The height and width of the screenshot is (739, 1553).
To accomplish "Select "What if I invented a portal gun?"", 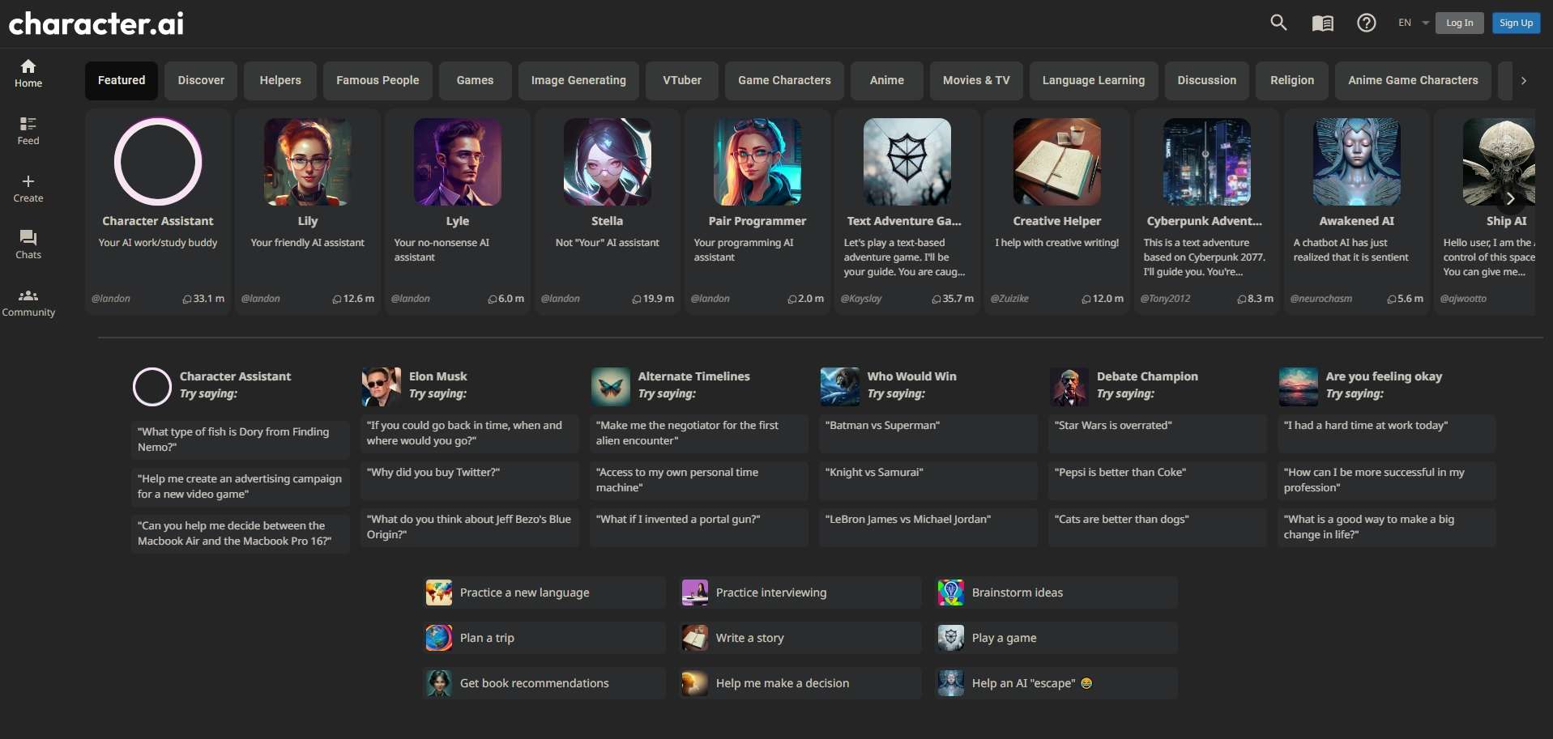I will pos(699,527).
